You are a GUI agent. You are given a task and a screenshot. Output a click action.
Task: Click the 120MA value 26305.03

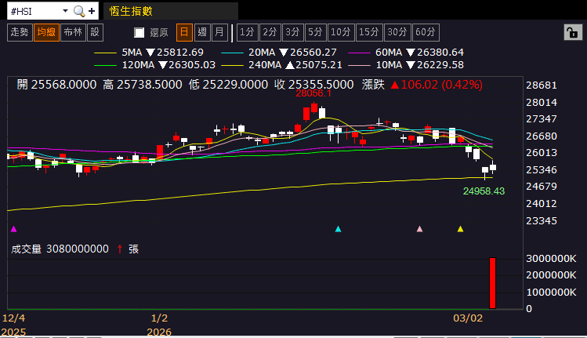click(192, 65)
